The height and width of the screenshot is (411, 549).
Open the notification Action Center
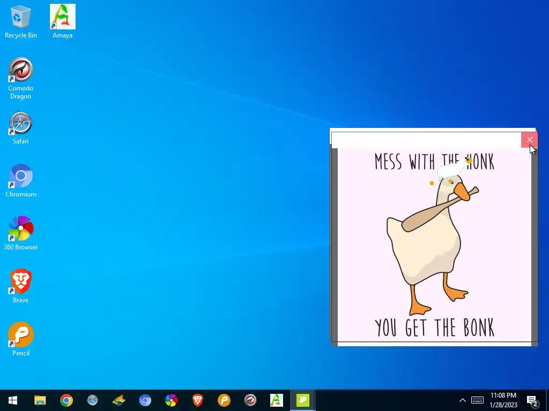[x=532, y=400]
